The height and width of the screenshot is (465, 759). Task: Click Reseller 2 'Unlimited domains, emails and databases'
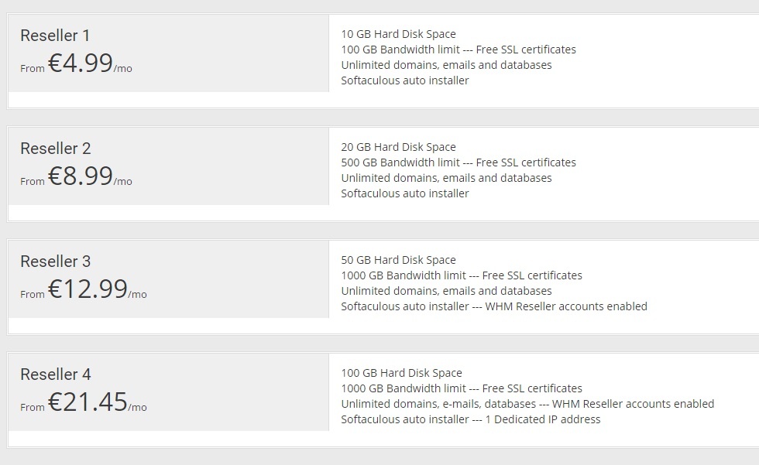[x=446, y=179]
